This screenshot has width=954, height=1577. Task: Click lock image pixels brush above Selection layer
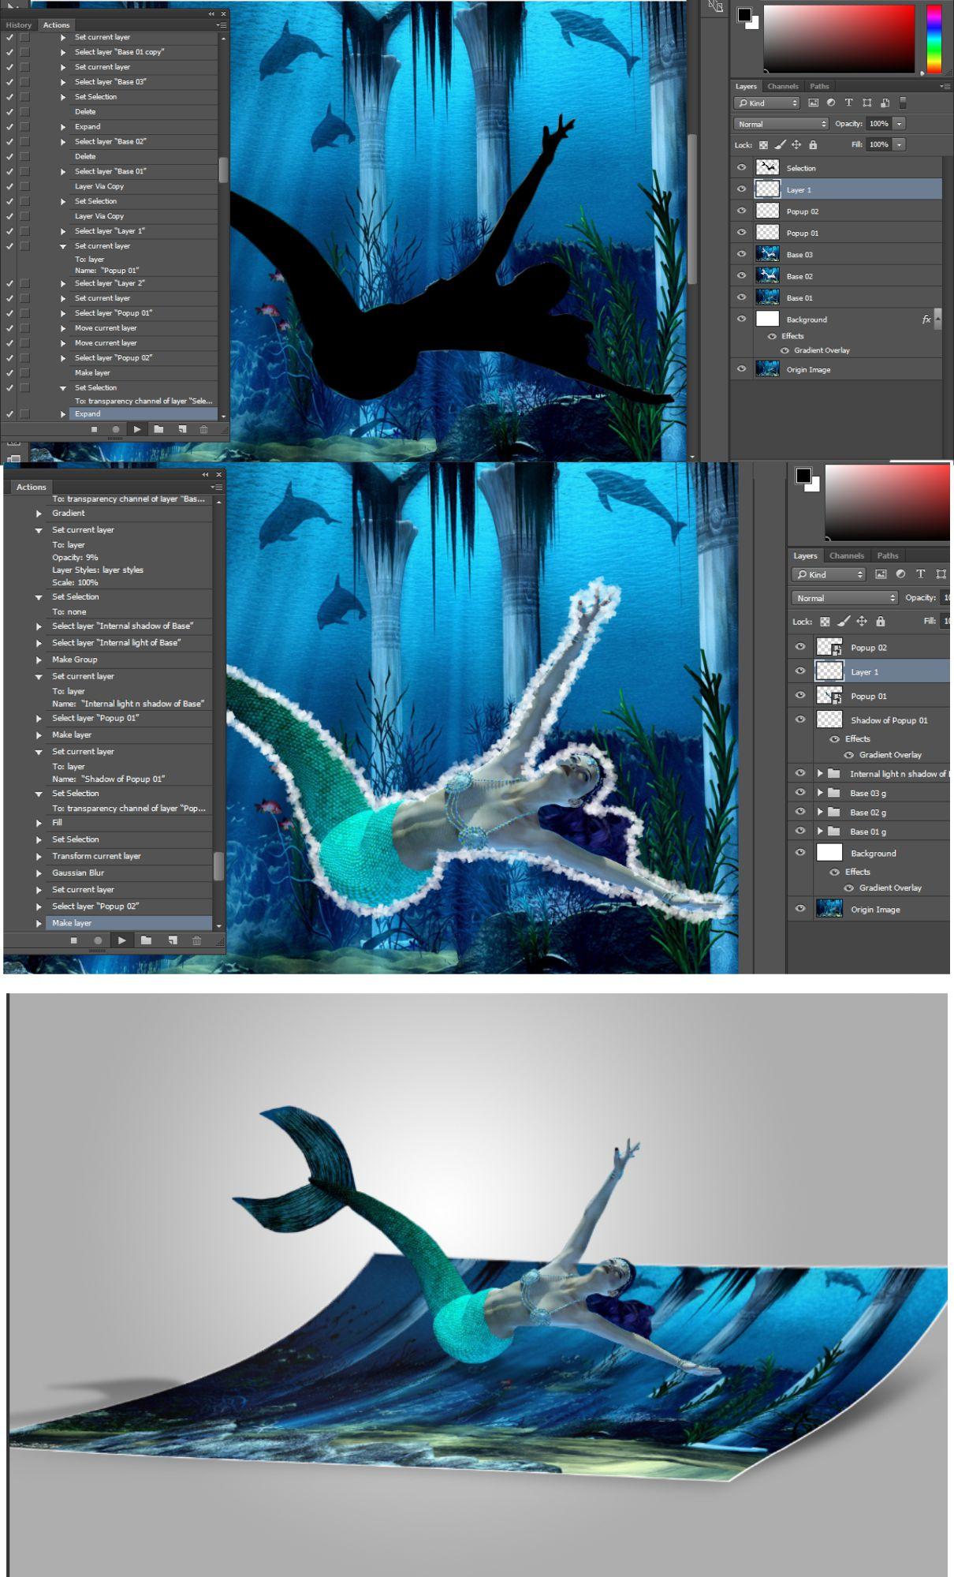[x=780, y=145]
